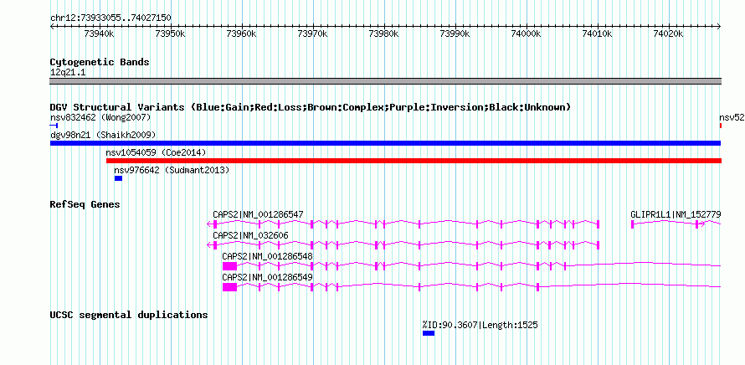This screenshot has height=365, width=745.
Task: Click the long blue dgv98n21 gain bar
Action: pos(385,143)
